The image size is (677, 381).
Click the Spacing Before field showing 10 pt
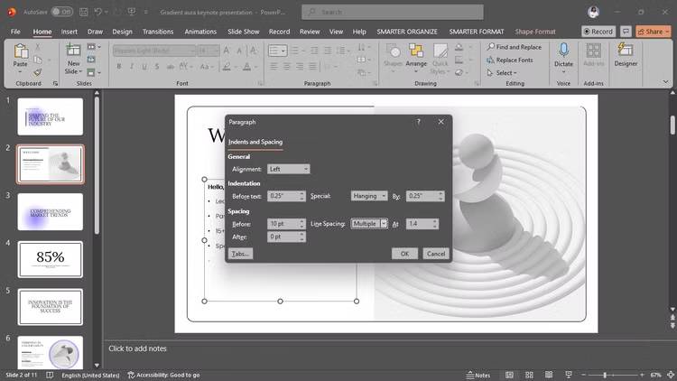[286, 224]
